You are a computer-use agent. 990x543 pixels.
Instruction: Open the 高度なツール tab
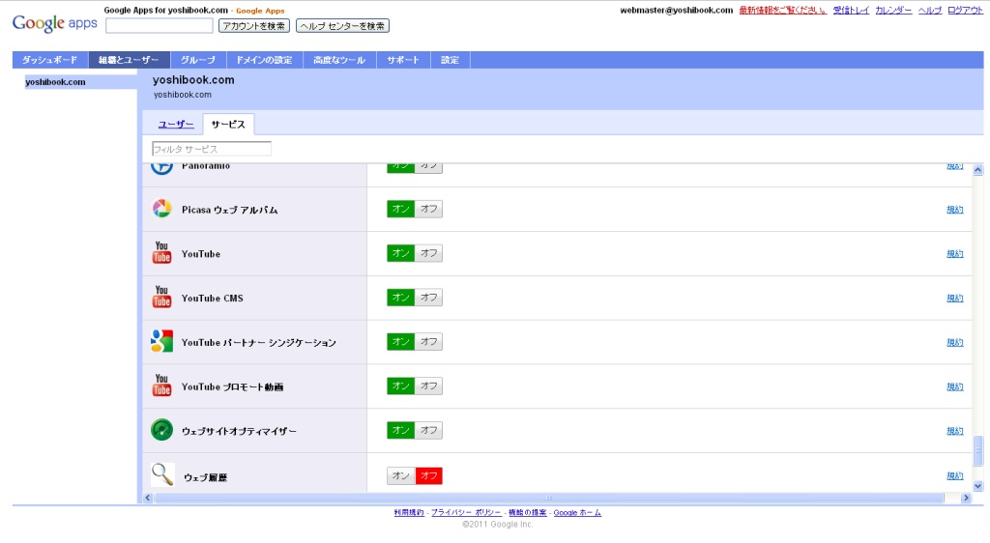(x=339, y=60)
